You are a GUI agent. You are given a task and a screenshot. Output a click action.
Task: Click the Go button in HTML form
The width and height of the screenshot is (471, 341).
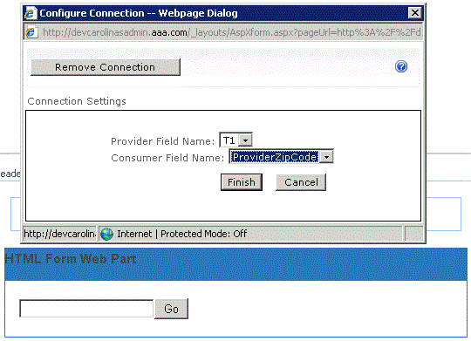(x=172, y=309)
